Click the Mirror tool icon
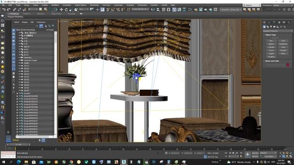This screenshot has width=294, height=165. click(153, 10)
